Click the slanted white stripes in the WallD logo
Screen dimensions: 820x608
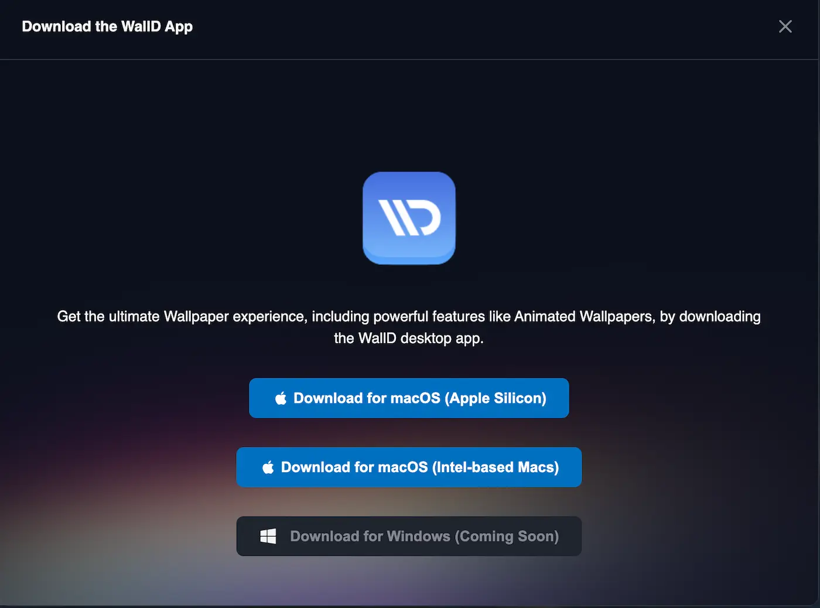pos(394,218)
